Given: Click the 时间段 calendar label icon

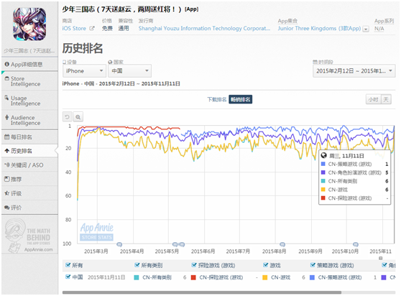Looking at the screenshot, I should (315, 62).
